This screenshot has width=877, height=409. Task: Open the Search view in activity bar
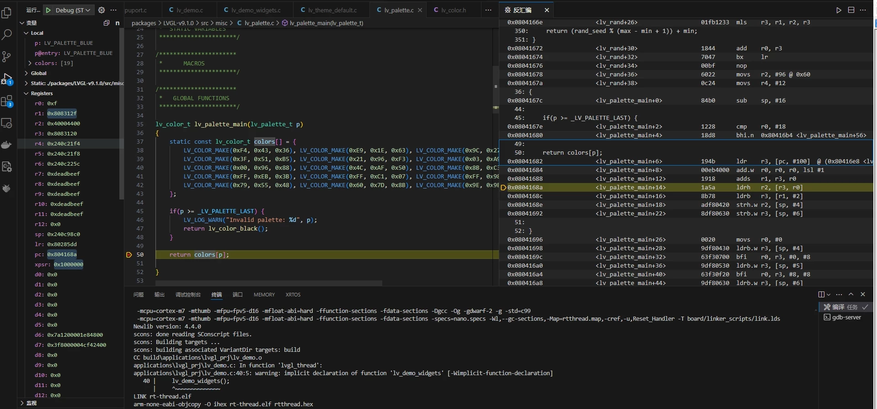(x=7, y=34)
